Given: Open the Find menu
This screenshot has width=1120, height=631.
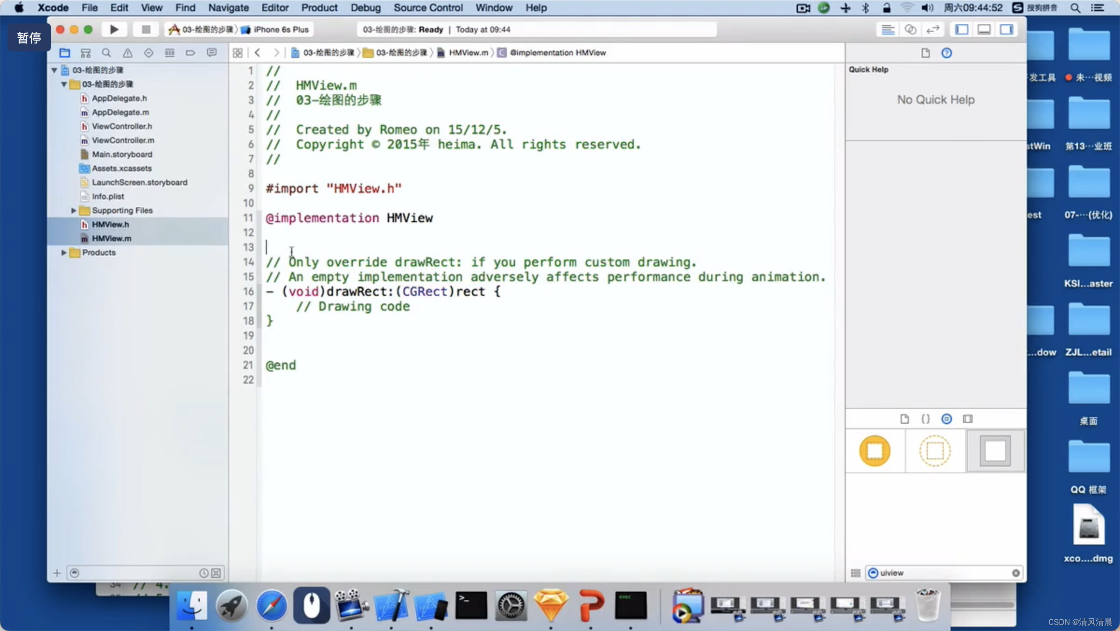Looking at the screenshot, I should pyautogui.click(x=185, y=7).
